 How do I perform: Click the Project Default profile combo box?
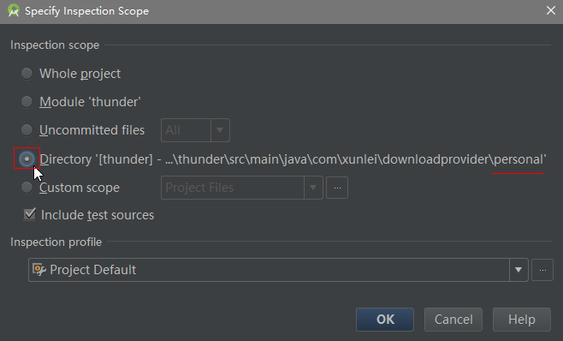(278, 270)
